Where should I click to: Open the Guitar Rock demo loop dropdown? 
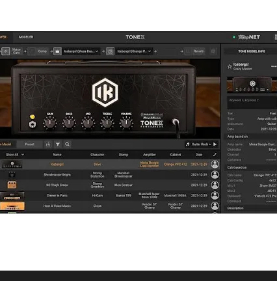[202, 144]
